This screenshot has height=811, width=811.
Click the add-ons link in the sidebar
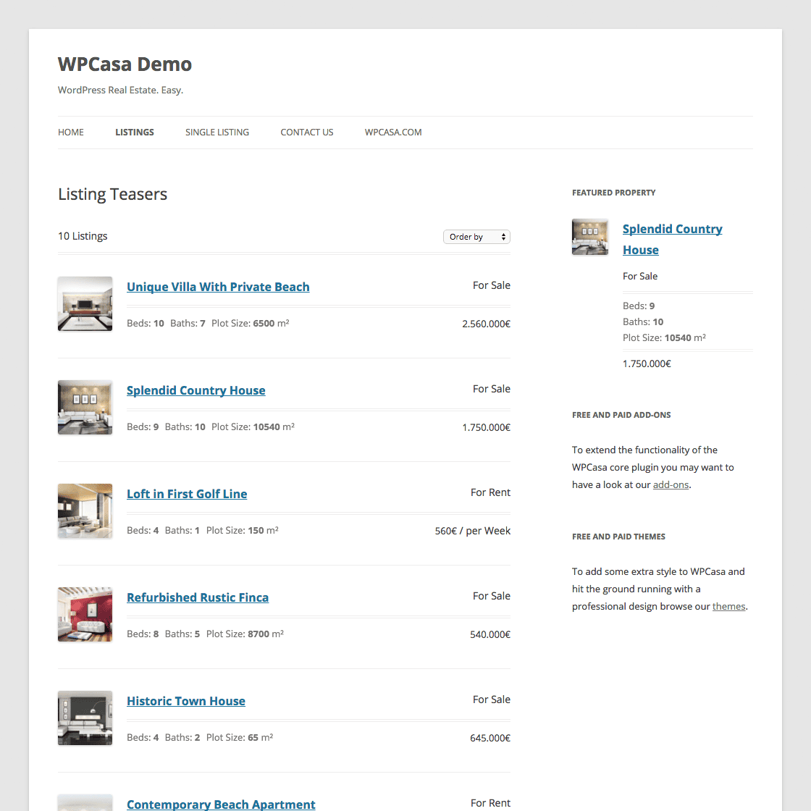671,484
